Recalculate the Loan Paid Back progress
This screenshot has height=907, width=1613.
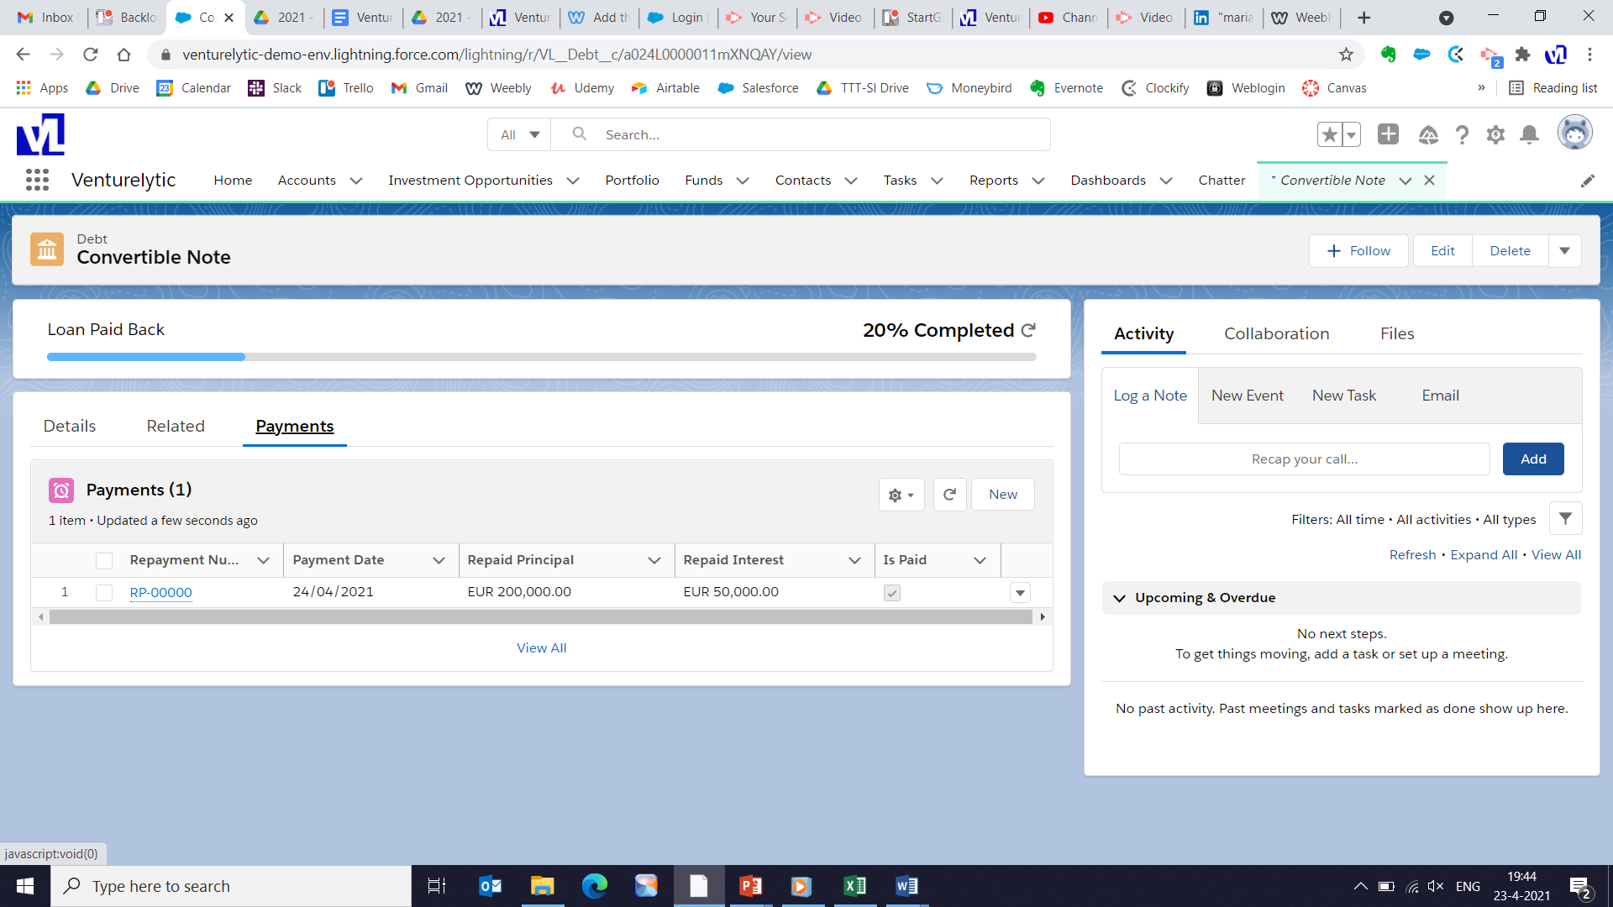(x=1028, y=330)
